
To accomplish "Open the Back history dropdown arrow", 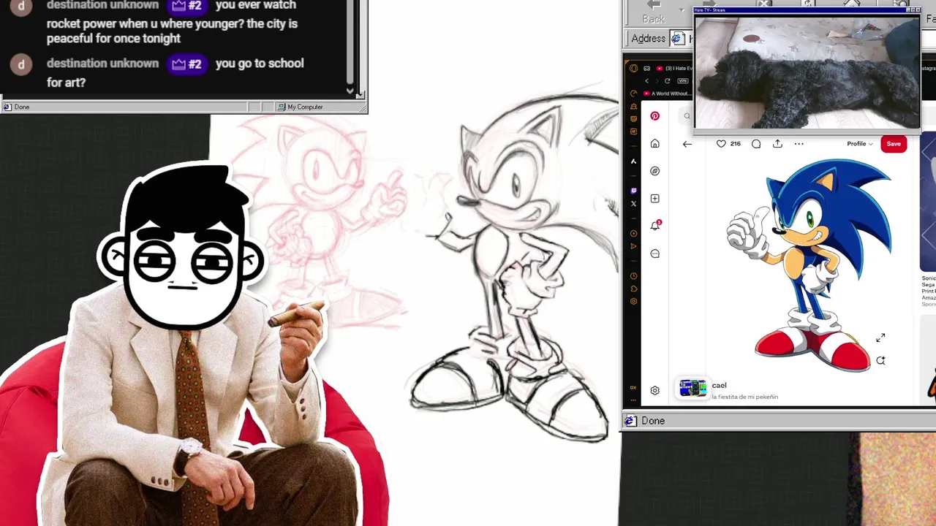I will [681, 11].
